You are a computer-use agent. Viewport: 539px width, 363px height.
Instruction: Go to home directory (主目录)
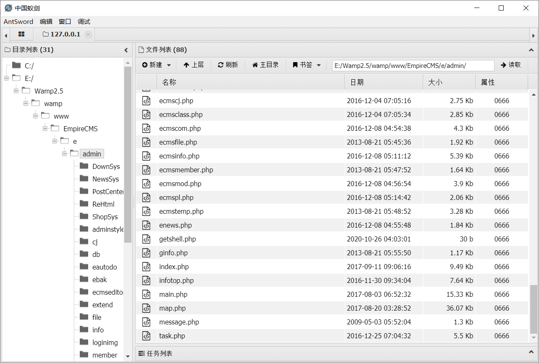click(265, 65)
